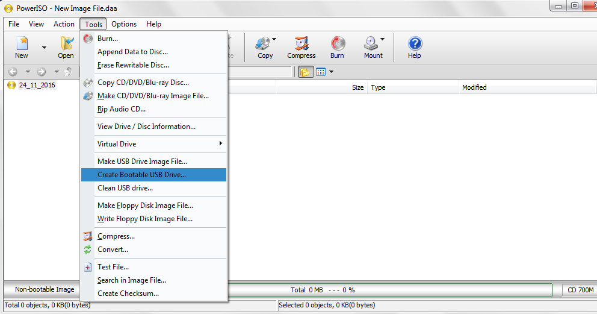Viewport: 597px width, 314px height.
Task: Expand the Mount toolbar dropdown arrow
Action: click(382, 39)
